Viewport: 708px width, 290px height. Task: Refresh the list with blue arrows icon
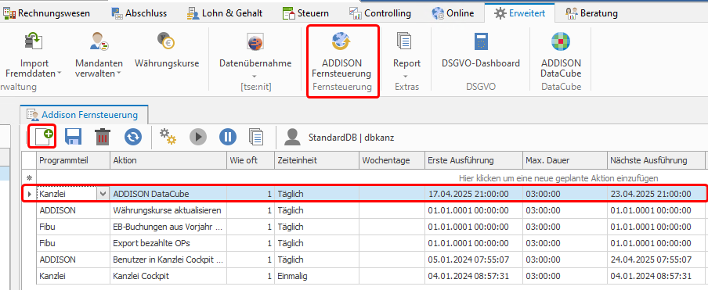click(x=133, y=137)
